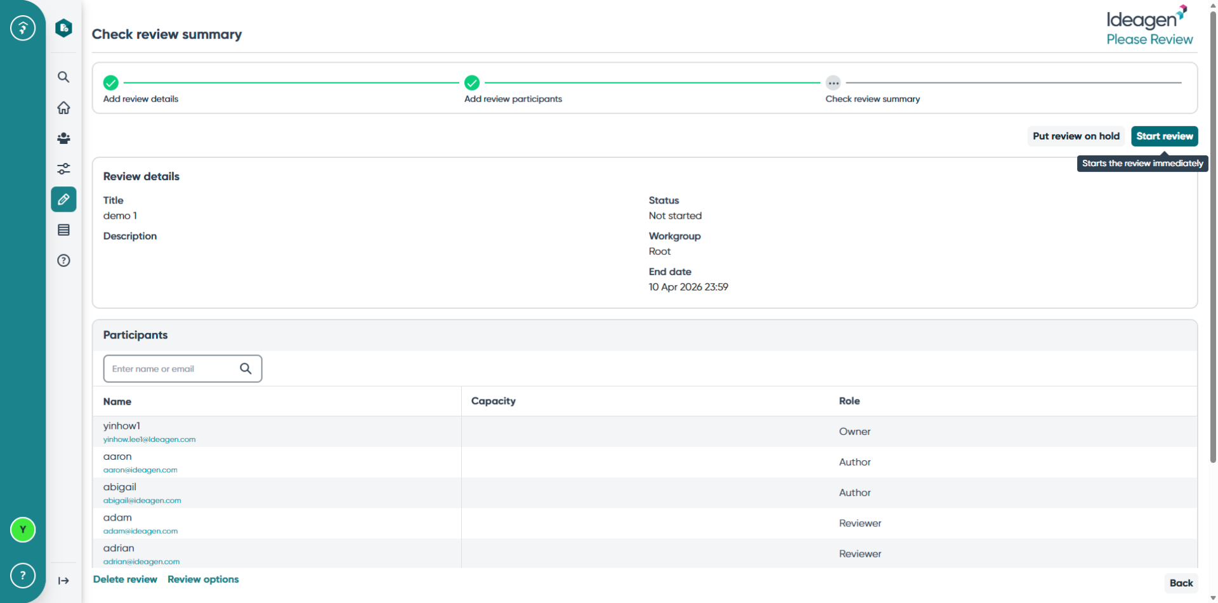Click the Delete review link
Viewport: 1218px width, 603px height.
coord(125,580)
